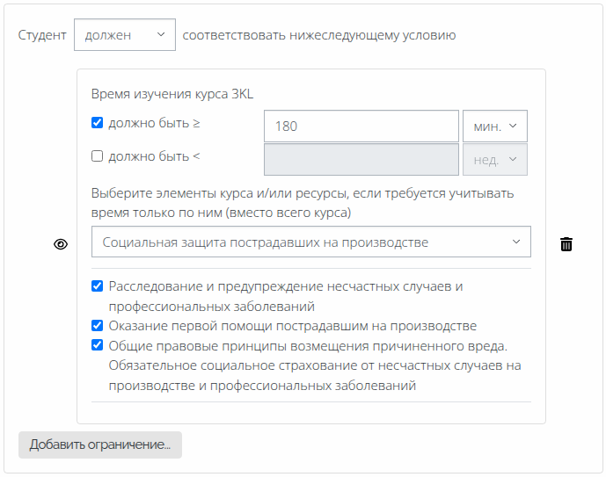
Task: Click the 'Время изучения курса ЗKL' heading
Action: coord(172,94)
